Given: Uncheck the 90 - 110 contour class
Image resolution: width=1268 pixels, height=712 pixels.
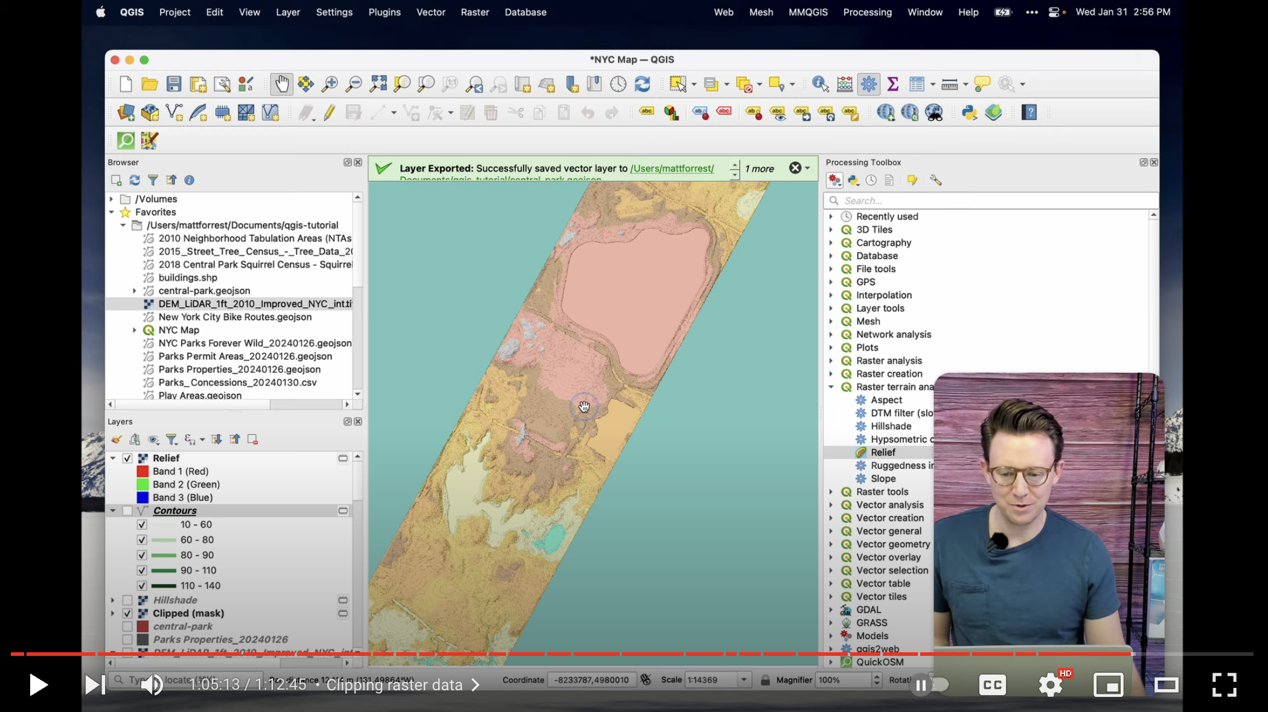Looking at the screenshot, I should tap(142, 570).
